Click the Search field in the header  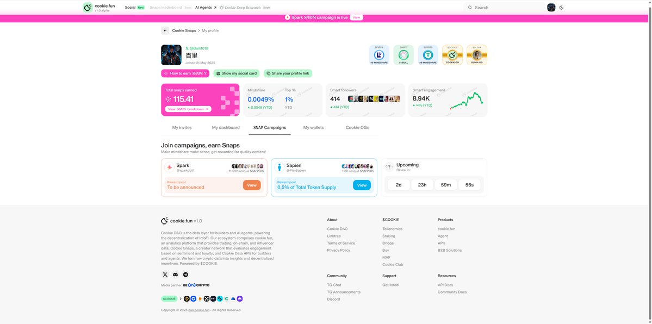(504, 8)
